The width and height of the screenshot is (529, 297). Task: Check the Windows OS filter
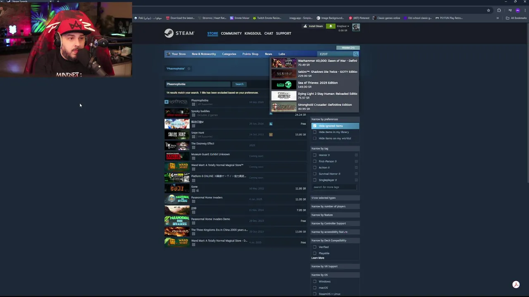coord(315,281)
